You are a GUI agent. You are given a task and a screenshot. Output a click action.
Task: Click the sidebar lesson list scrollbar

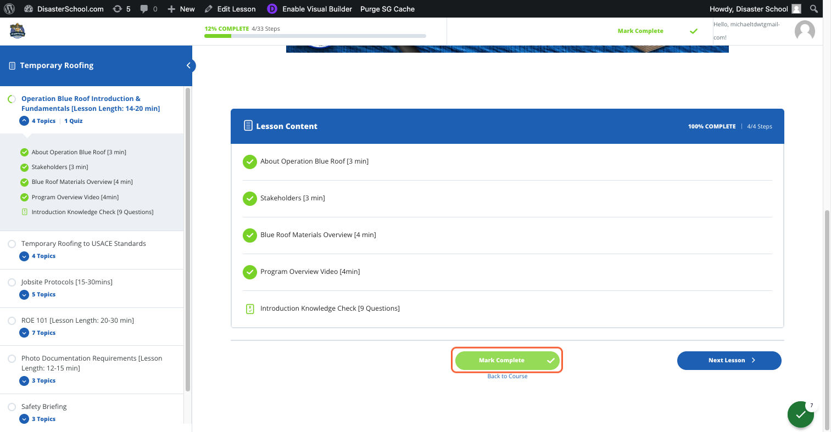click(188, 239)
